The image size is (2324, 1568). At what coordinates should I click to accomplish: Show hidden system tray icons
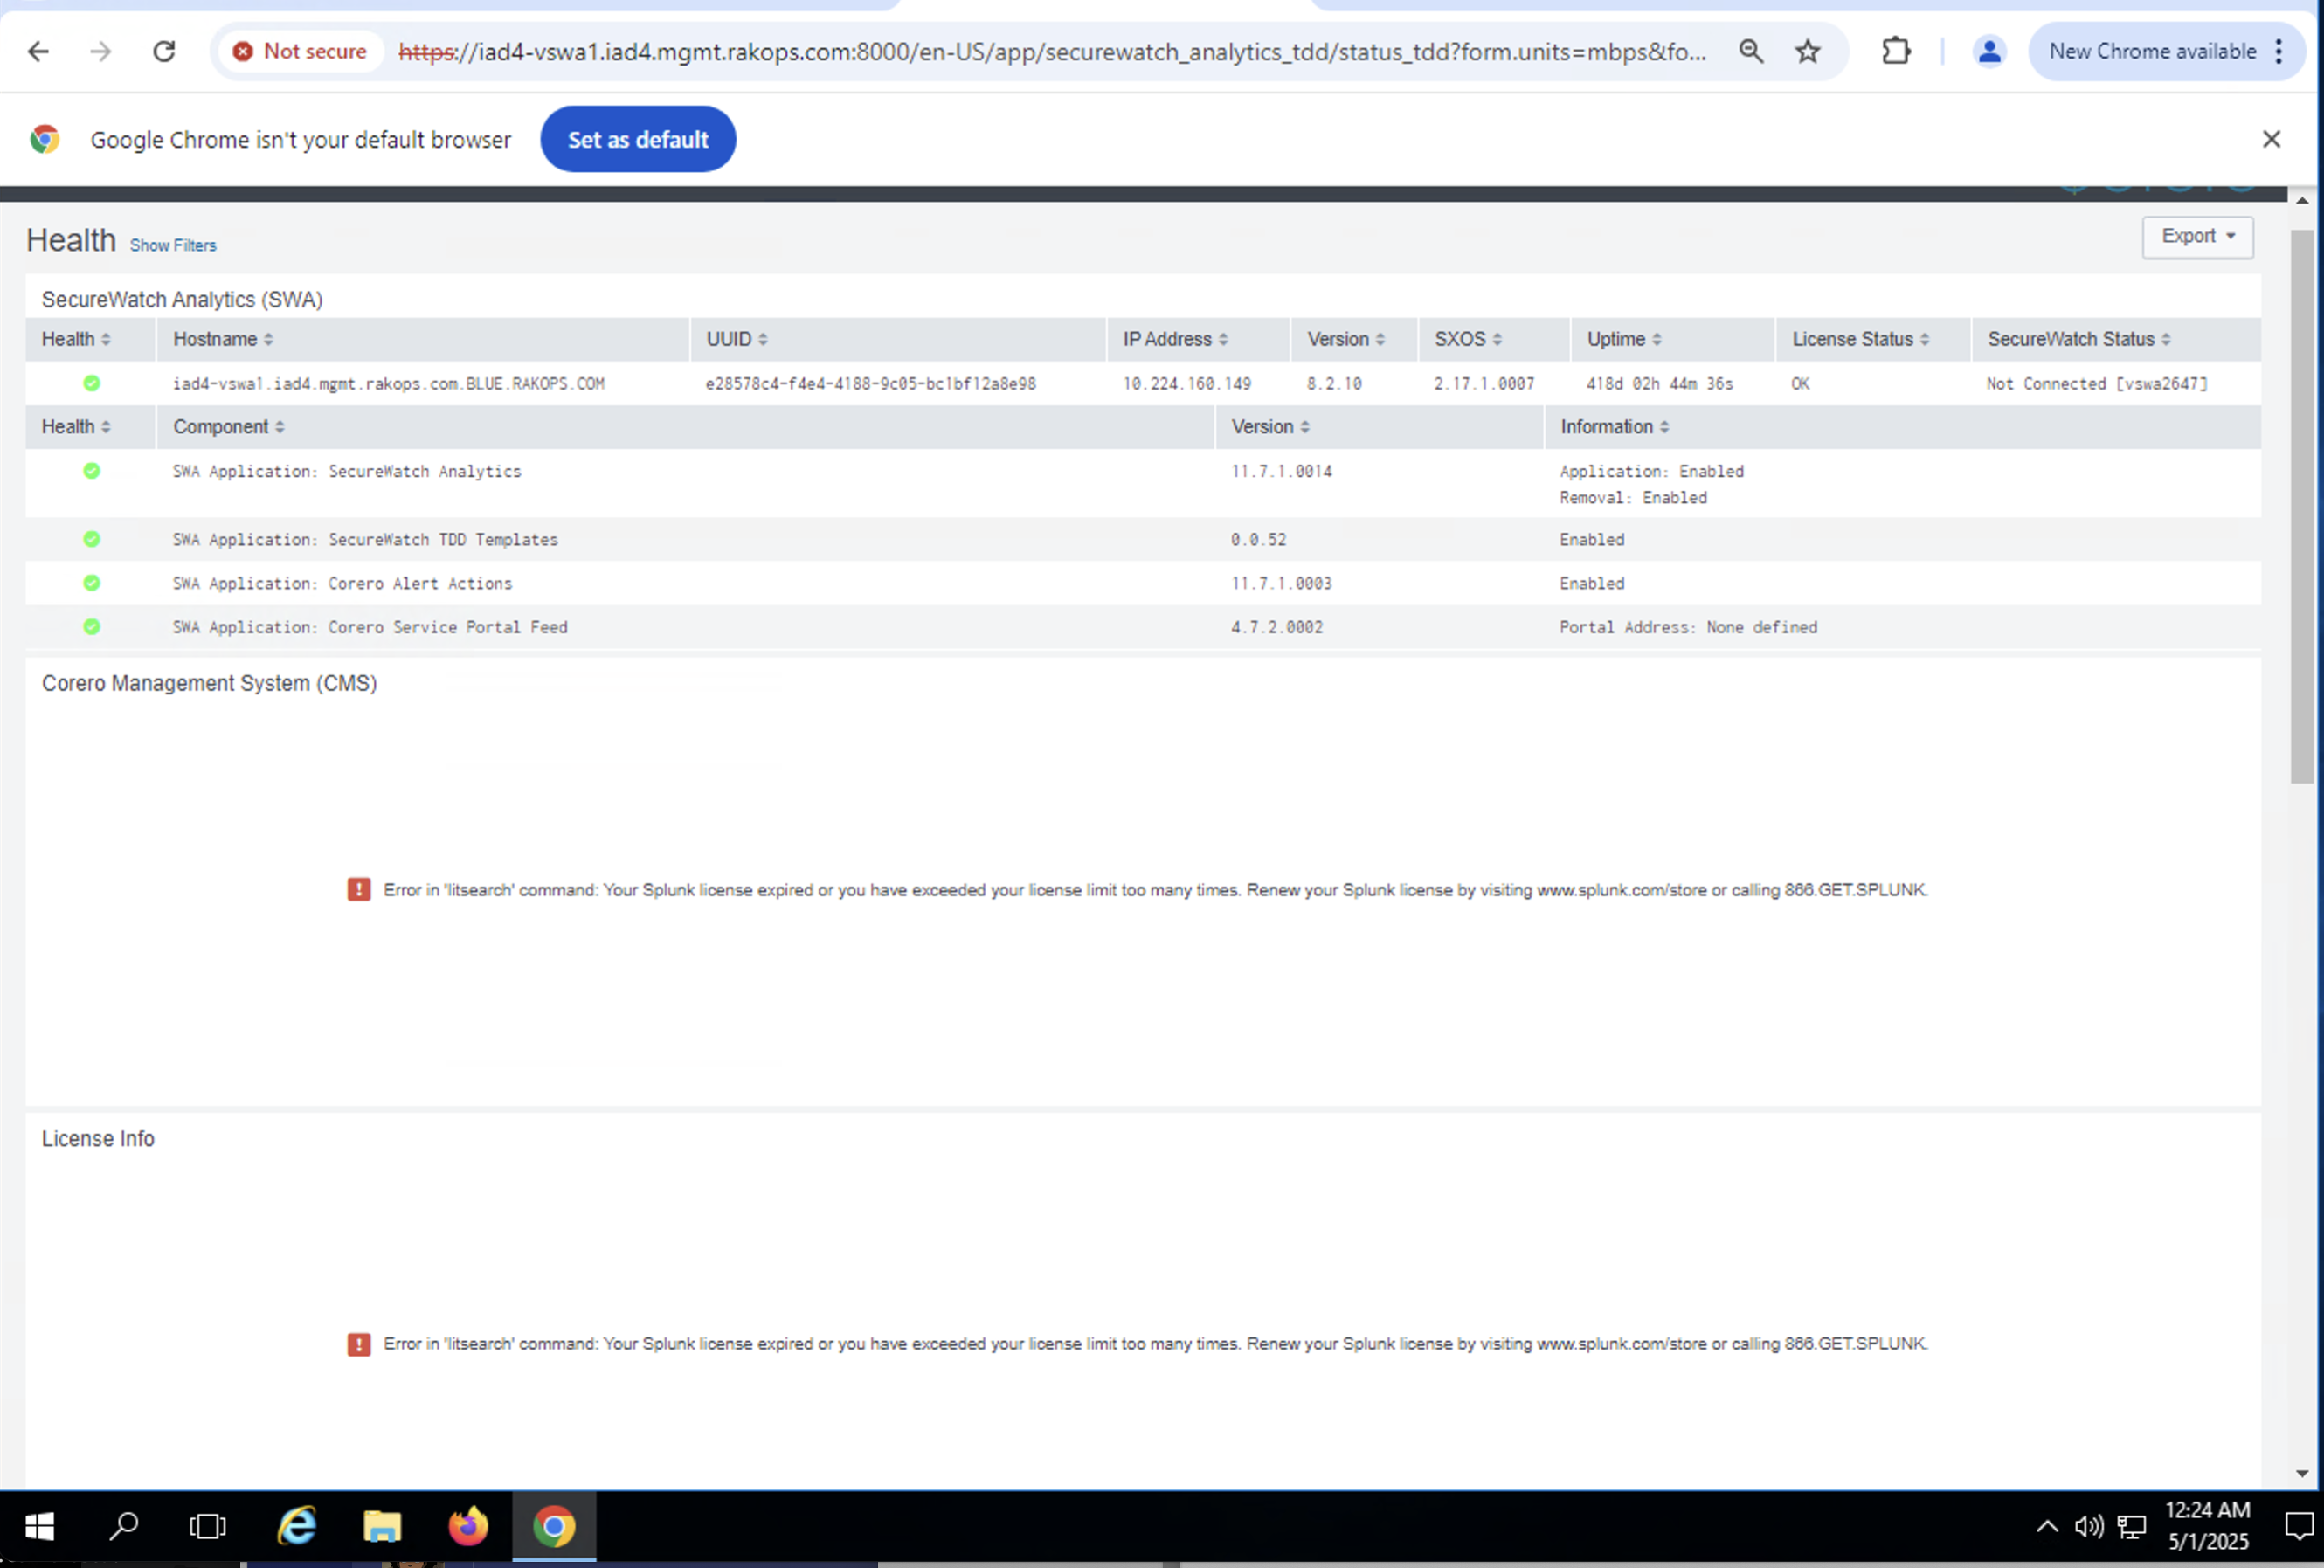2047,1526
